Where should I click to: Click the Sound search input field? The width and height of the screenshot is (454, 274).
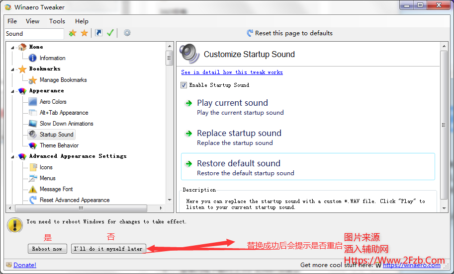point(34,34)
